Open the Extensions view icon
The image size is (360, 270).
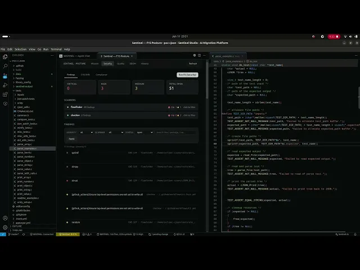click(x=5, y=94)
